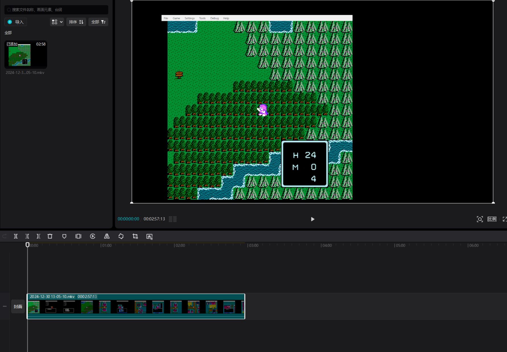Click File menu in previewed emulator
The width and height of the screenshot is (507, 352).
click(x=166, y=18)
